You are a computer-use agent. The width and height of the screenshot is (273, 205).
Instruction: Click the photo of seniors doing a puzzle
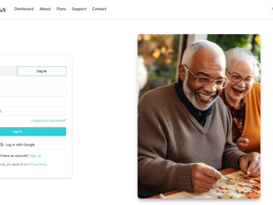coord(199,116)
